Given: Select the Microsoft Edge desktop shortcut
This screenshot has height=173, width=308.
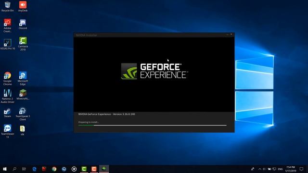Looking at the screenshot, I should [23, 78].
